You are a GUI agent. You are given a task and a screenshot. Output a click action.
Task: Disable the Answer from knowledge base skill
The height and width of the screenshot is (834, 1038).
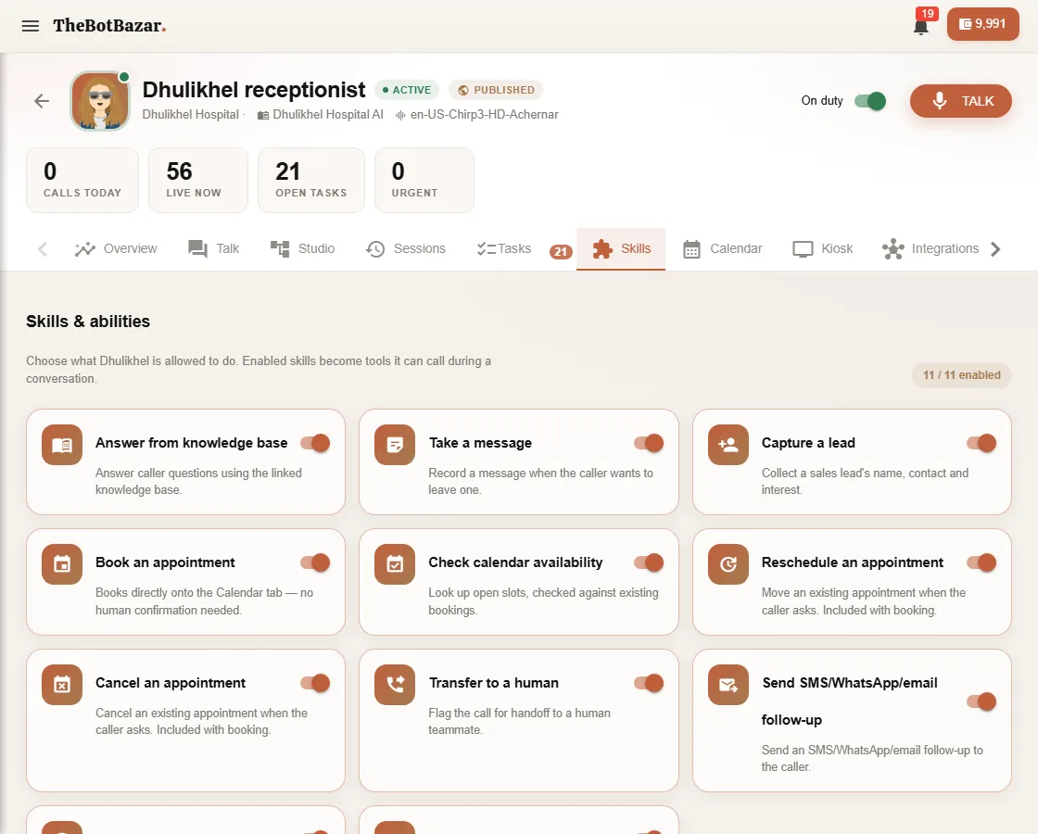click(315, 443)
